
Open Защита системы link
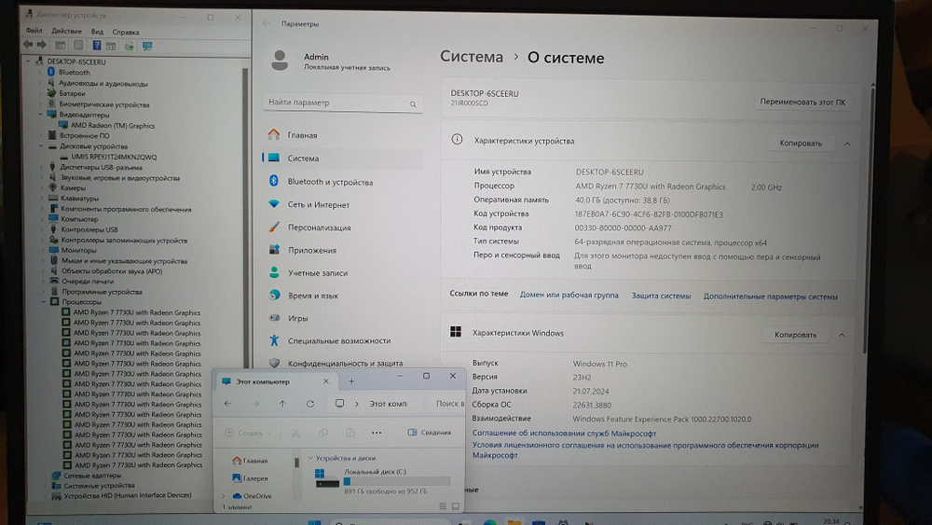coord(661,296)
